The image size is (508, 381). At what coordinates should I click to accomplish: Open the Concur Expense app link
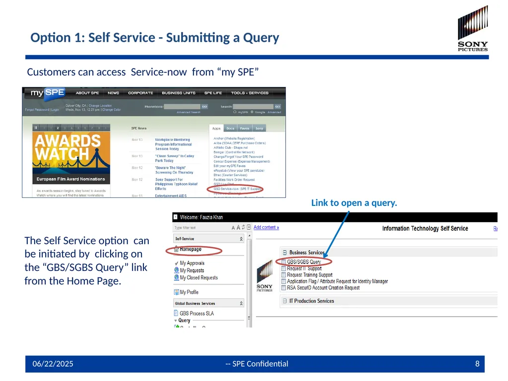click(242, 161)
